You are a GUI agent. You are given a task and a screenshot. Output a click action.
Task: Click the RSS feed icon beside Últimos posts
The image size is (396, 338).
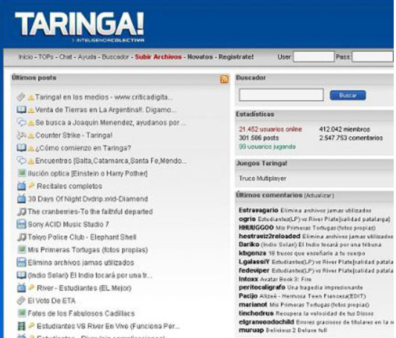pyautogui.click(x=224, y=79)
